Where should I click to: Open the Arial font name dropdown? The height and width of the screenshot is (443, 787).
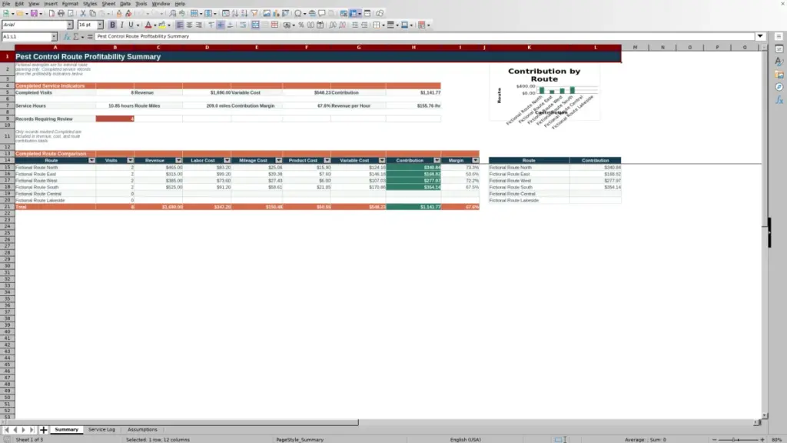69,25
